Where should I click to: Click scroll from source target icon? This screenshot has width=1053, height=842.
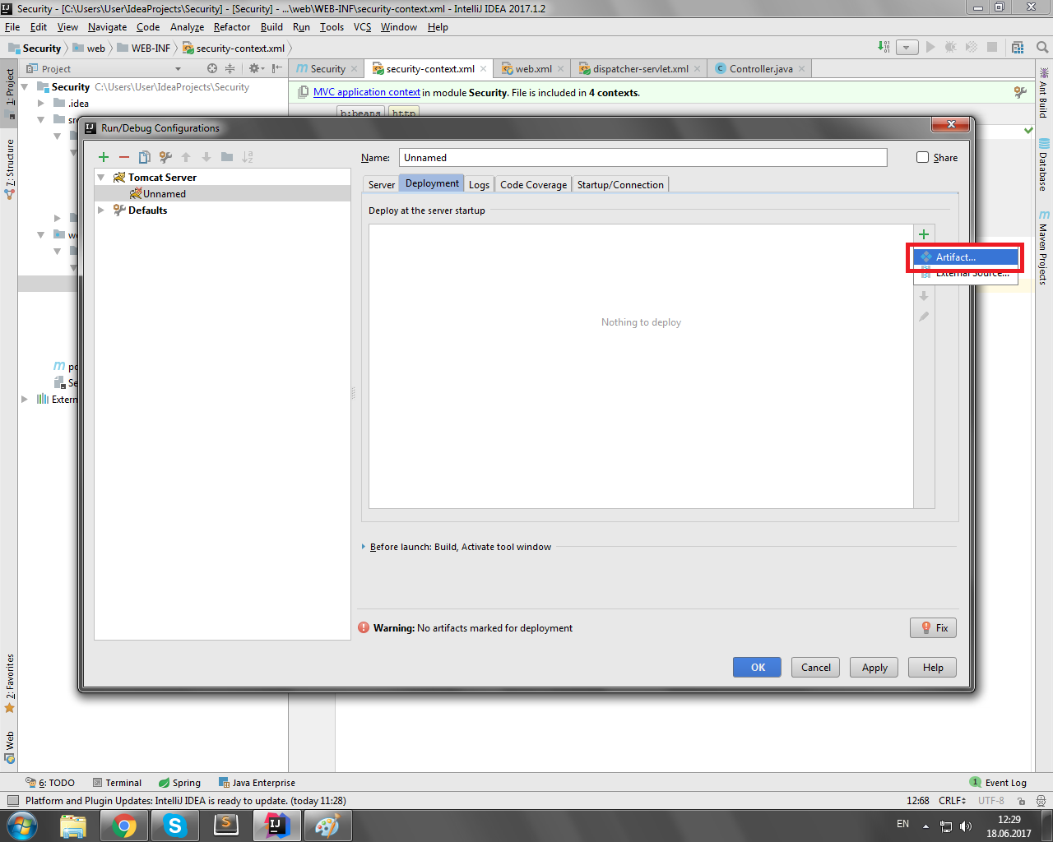212,69
